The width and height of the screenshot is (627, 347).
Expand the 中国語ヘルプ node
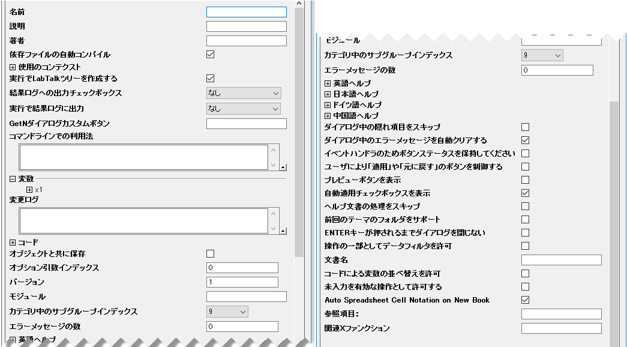click(x=328, y=116)
